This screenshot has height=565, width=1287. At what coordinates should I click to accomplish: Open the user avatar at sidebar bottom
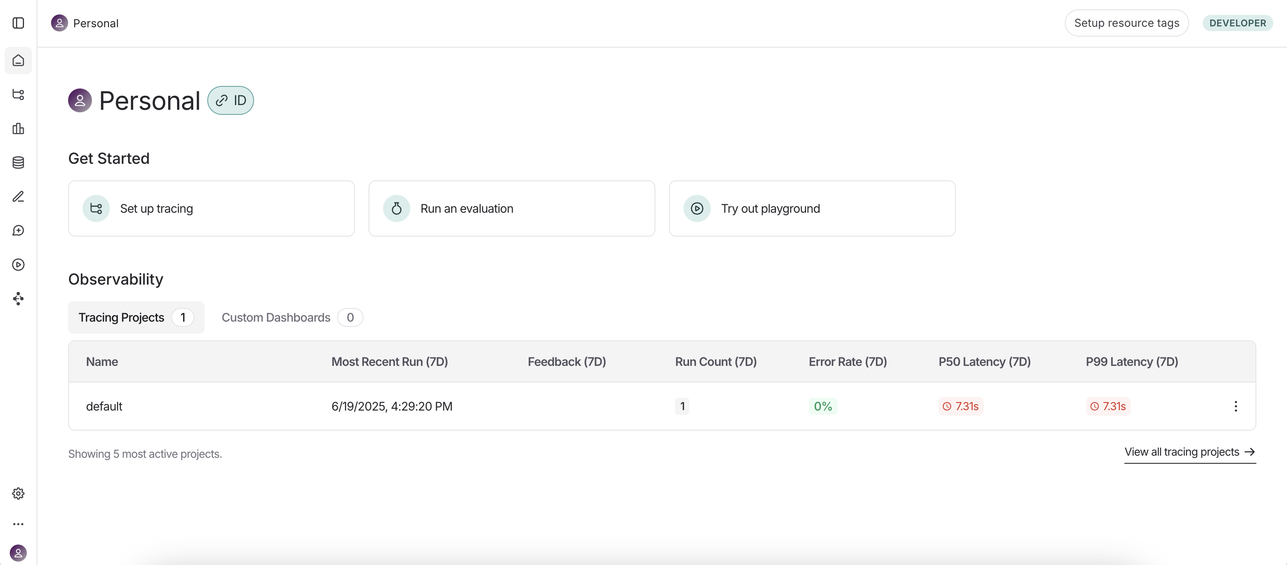tap(18, 553)
